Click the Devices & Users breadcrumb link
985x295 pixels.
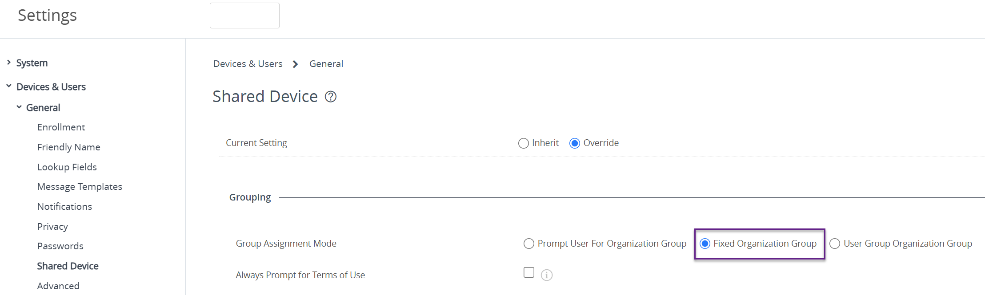click(248, 64)
